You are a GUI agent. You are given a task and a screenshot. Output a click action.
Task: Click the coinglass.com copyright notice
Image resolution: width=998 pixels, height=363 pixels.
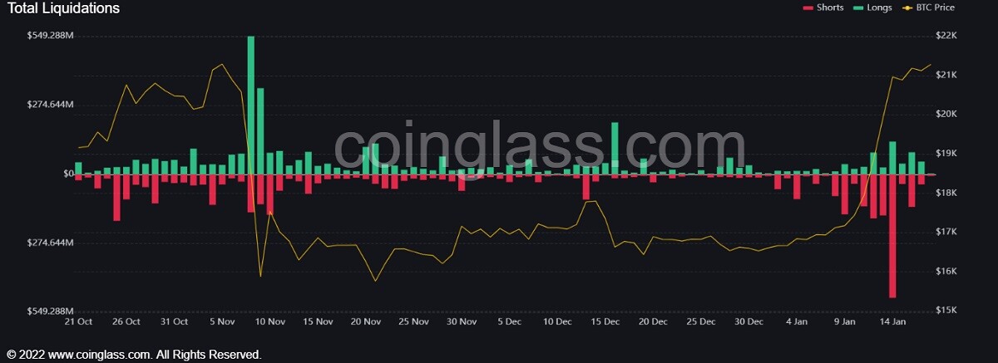(x=134, y=354)
